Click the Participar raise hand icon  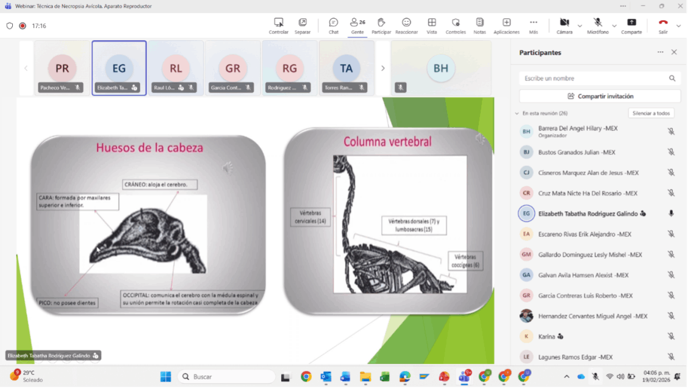pyautogui.click(x=382, y=23)
